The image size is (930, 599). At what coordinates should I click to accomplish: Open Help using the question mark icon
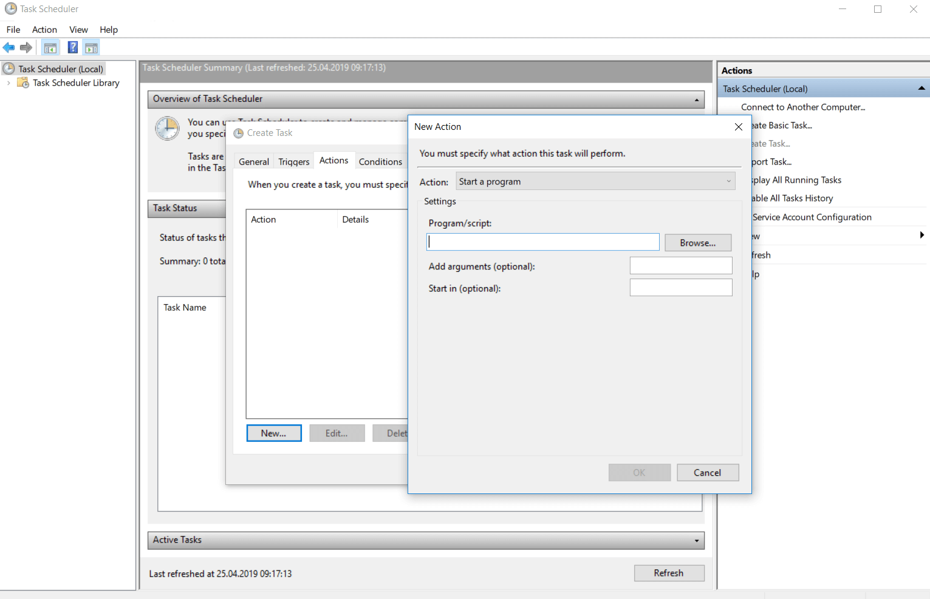[72, 47]
